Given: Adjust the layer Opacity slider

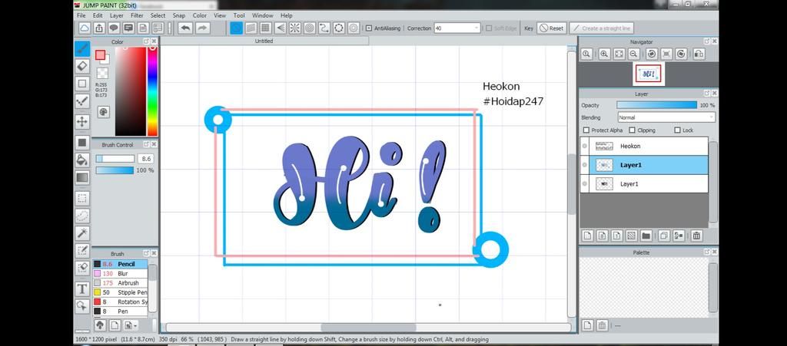Looking at the screenshot, I should point(656,105).
